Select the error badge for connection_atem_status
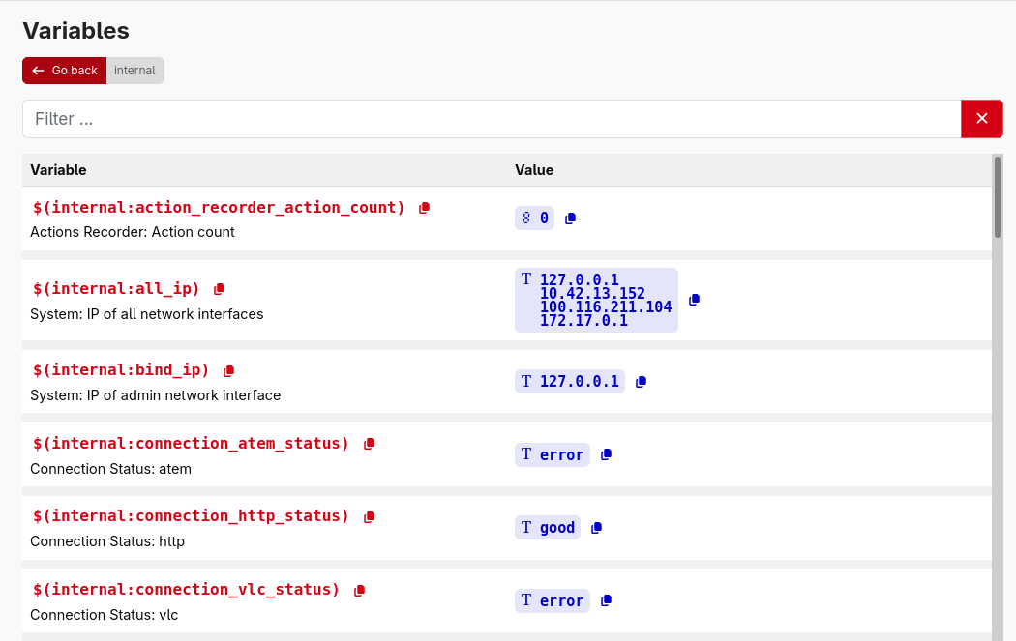This screenshot has height=641, width=1016. pos(553,453)
